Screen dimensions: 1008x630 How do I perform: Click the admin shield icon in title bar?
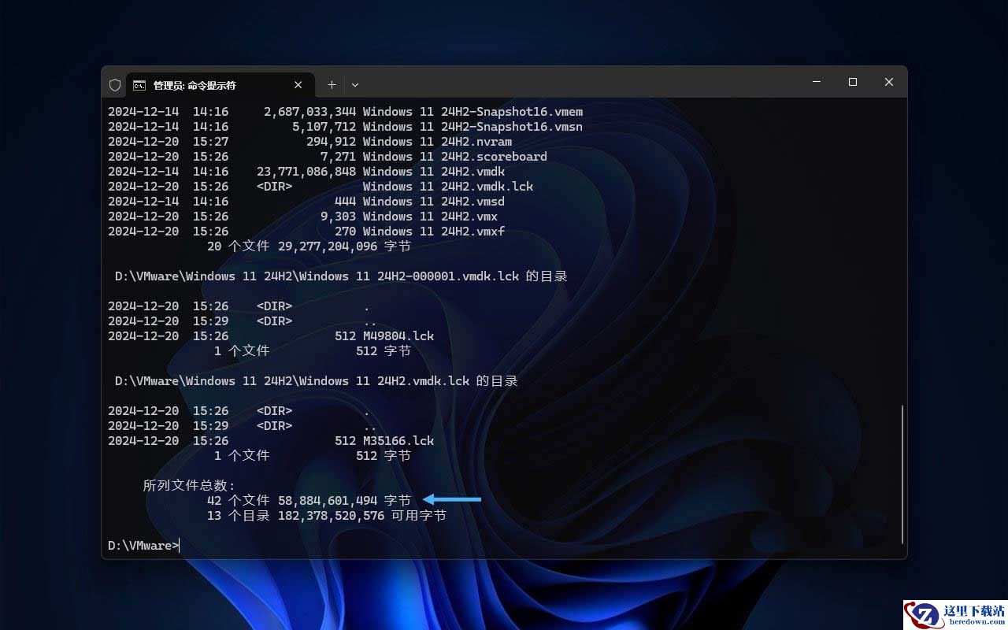point(115,85)
